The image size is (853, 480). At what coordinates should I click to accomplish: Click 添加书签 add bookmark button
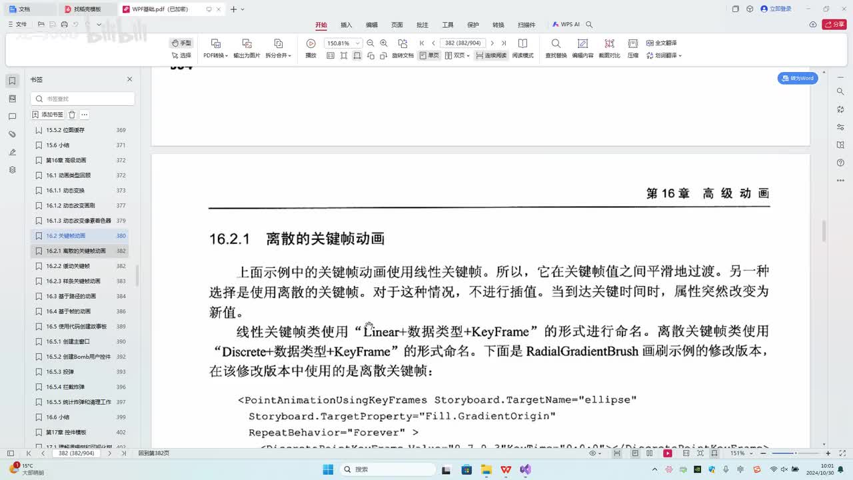(x=48, y=115)
